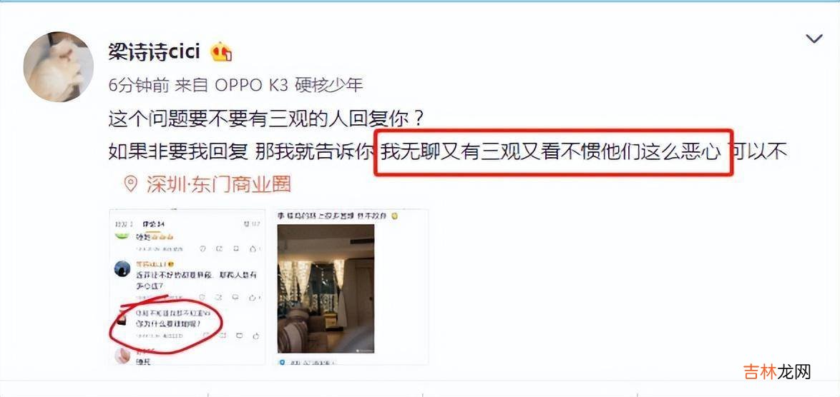840x397 pixels.
Task: Click the 6分钟前 timestamp
Action: click(x=139, y=84)
